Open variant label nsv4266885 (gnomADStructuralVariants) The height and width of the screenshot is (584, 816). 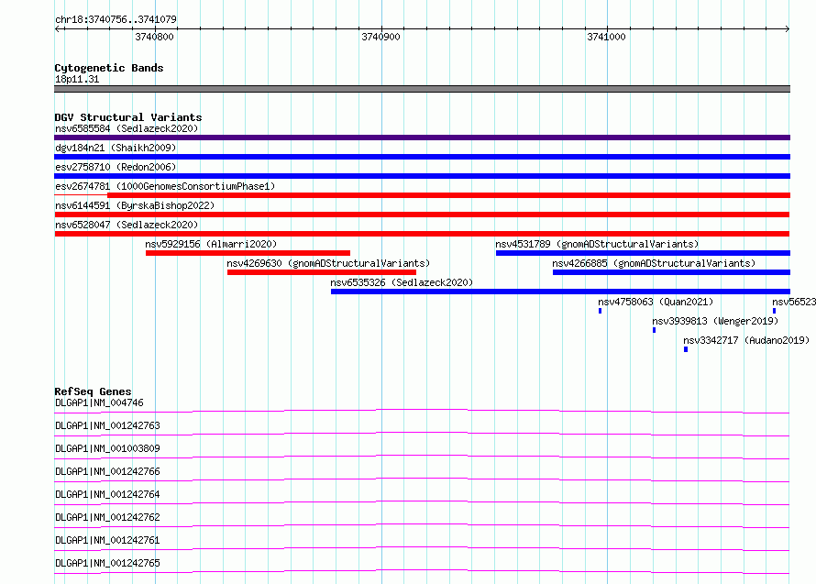(x=654, y=263)
